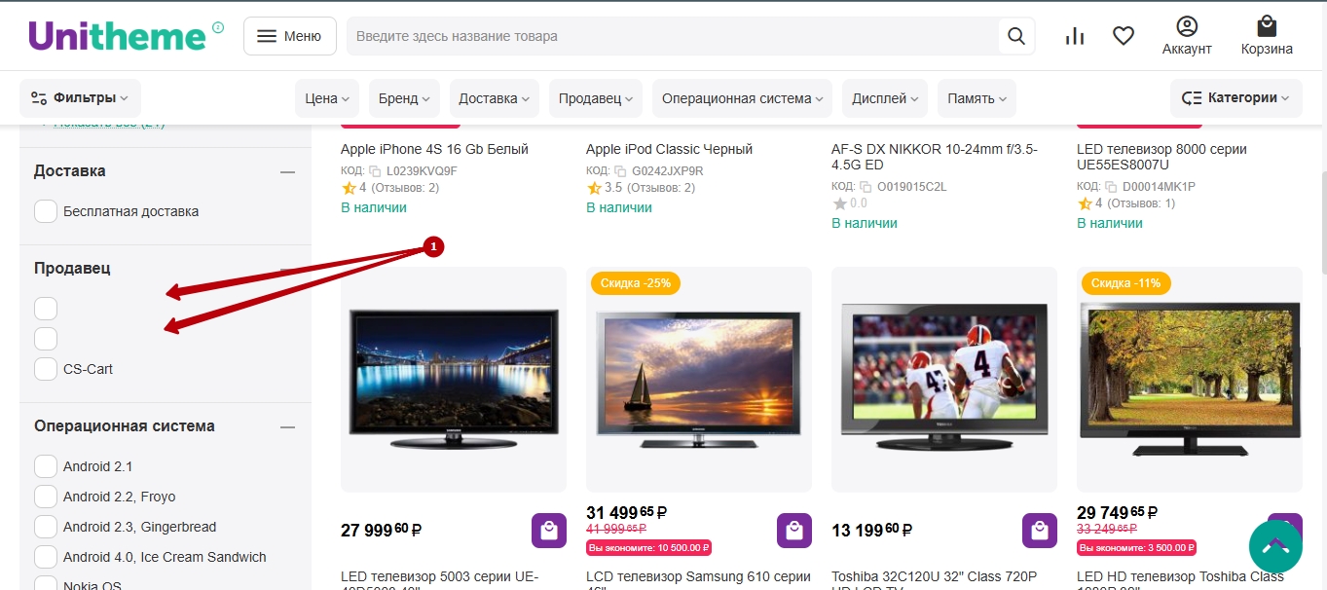This screenshot has width=1327, height=590.
Task: Open the Фильтры button
Action: pos(80,98)
